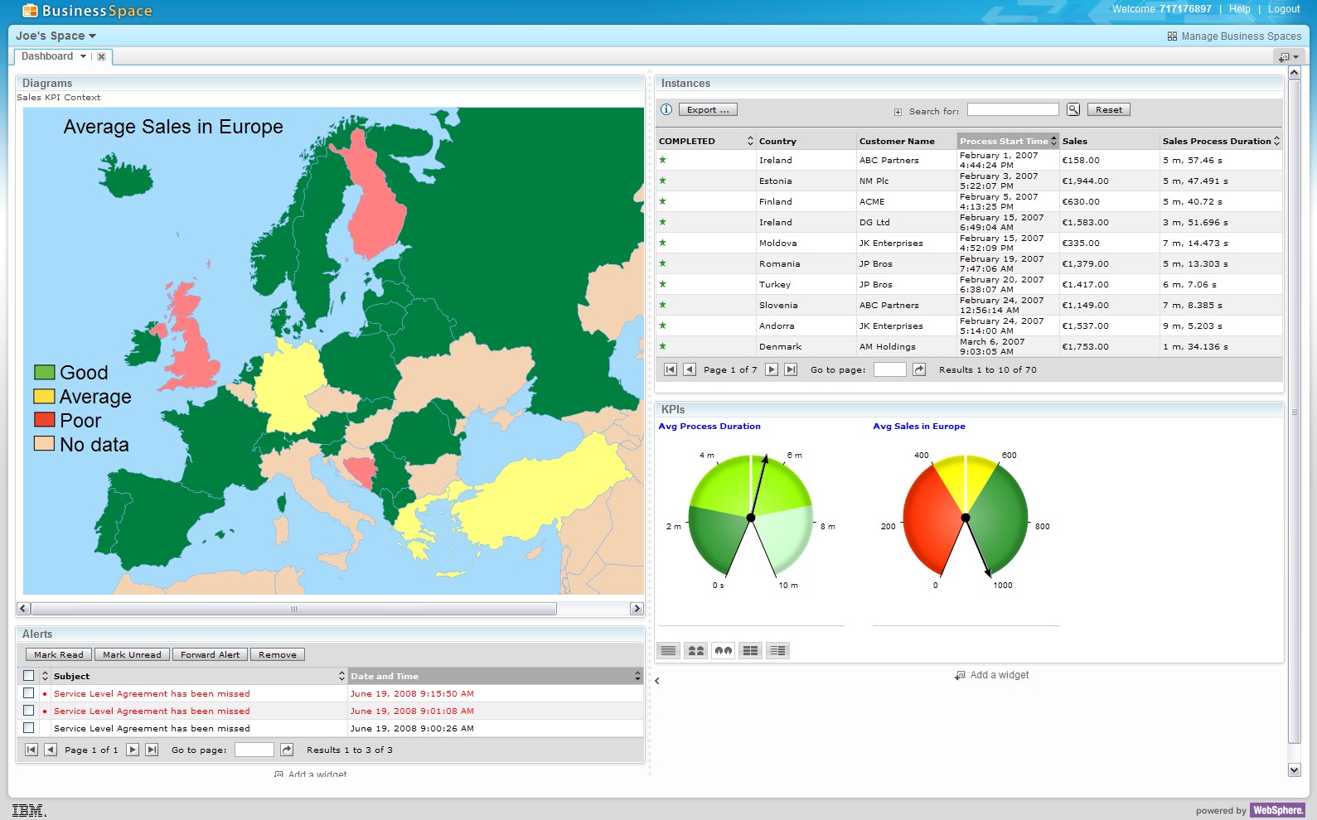The height and width of the screenshot is (820, 1317).
Task: Open the Dashboard tab dropdown arrow
Action: coord(83,56)
